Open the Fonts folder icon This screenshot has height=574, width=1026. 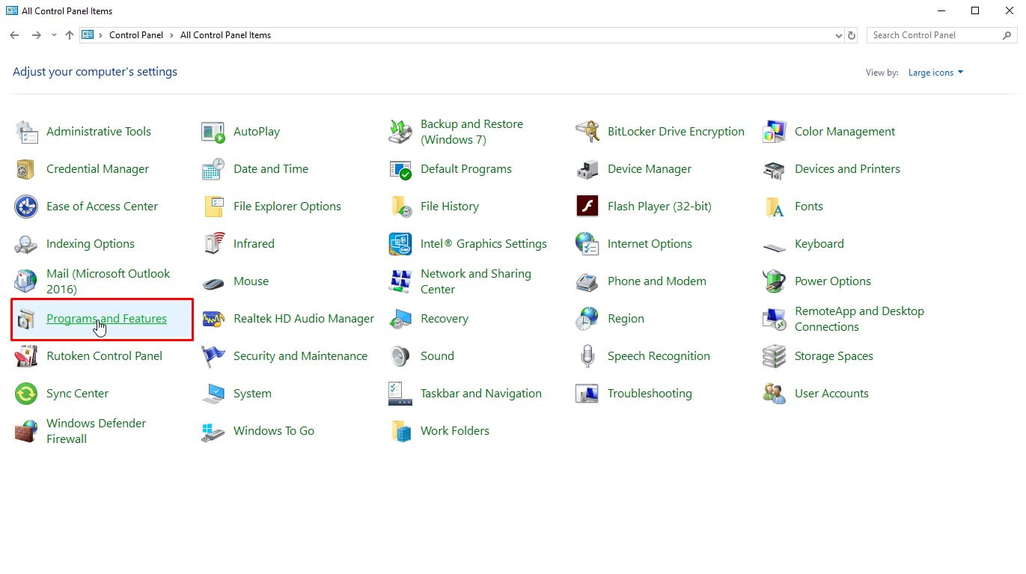775,207
